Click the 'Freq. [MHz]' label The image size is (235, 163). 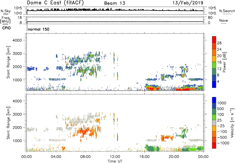(x=5, y=20)
